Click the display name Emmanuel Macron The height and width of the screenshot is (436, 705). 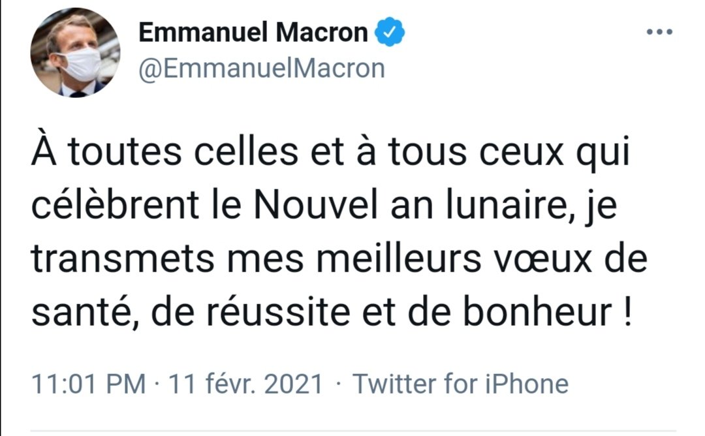(254, 33)
